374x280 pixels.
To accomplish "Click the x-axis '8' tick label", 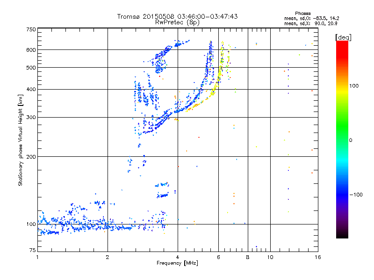I will tap(248, 257).
